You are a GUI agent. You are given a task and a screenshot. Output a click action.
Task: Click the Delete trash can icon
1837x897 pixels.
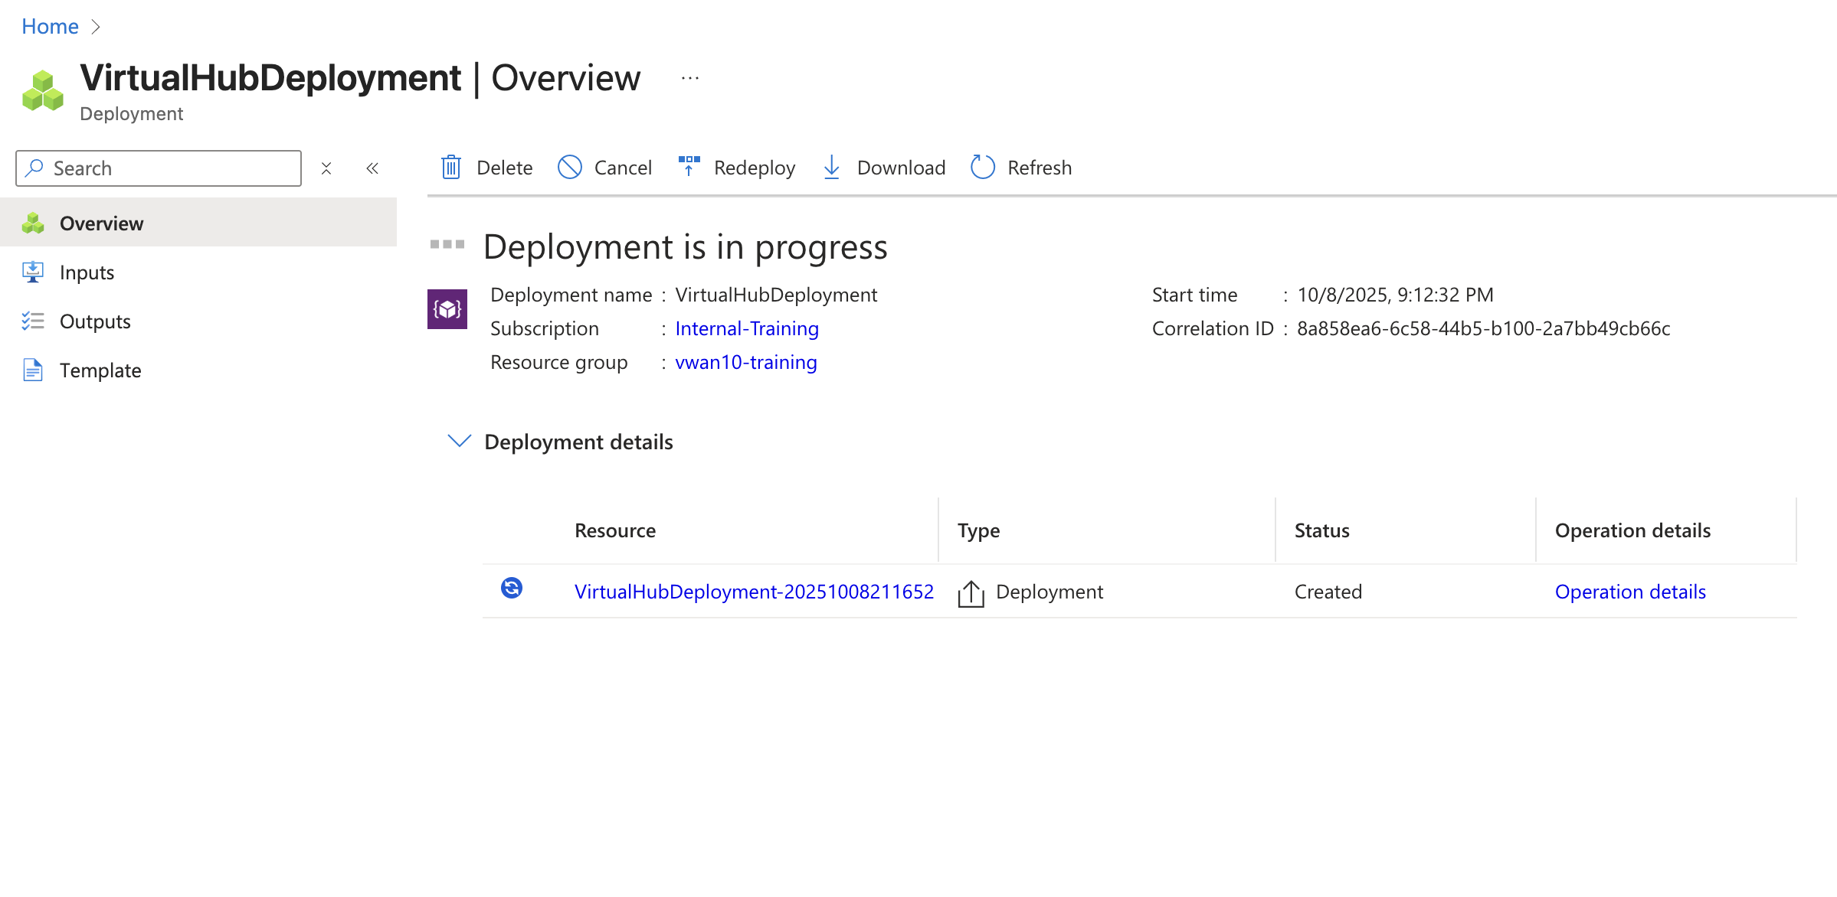(451, 168)
